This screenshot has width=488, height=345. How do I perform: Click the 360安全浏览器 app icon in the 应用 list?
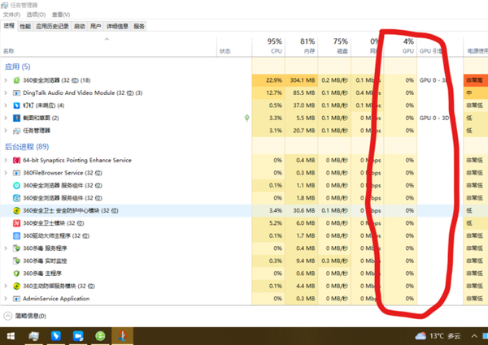pos(16,80)
